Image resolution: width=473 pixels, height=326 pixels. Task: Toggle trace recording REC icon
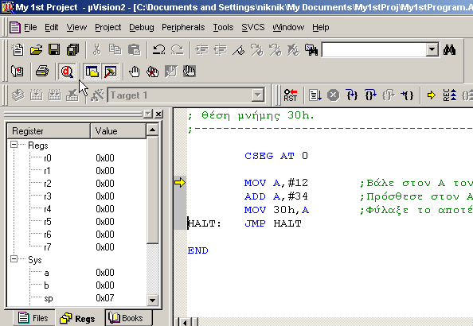450,95
